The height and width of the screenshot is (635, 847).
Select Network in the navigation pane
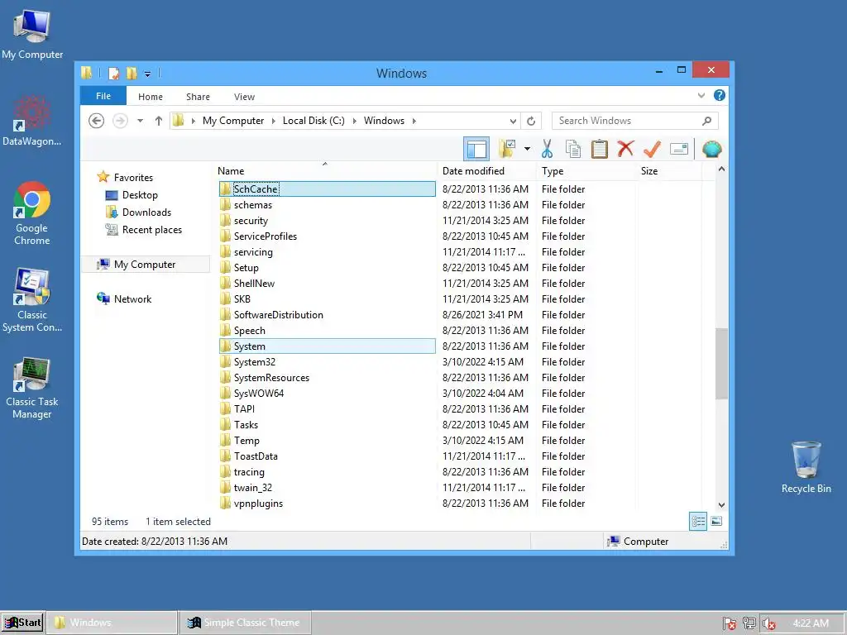click(132, 299)
